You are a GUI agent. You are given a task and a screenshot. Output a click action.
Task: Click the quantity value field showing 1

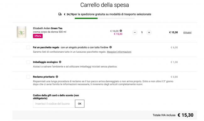coord(142,32)
